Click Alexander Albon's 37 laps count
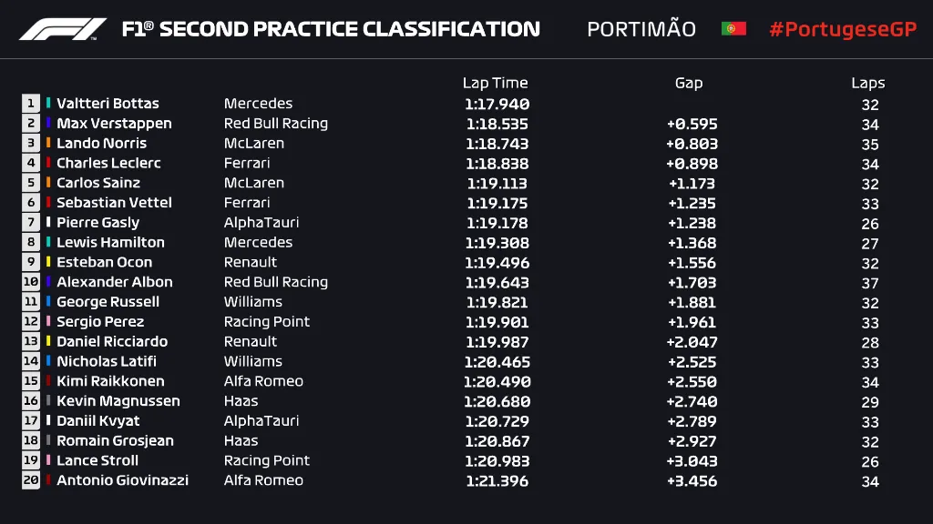The image size is (933, 524). pyautogui.click(x=870, y=283)
